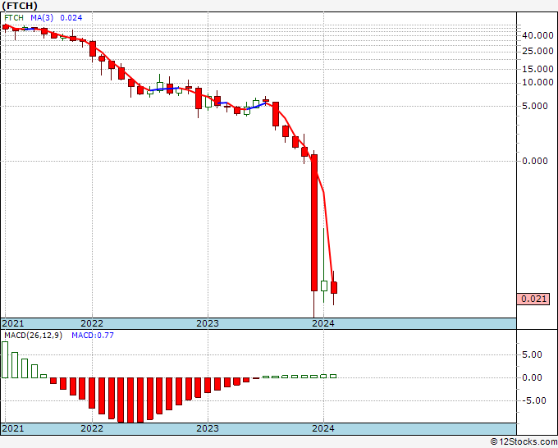The image size is (558, 448).
Task: Click the moving average value 0.024
Action: 71,18
